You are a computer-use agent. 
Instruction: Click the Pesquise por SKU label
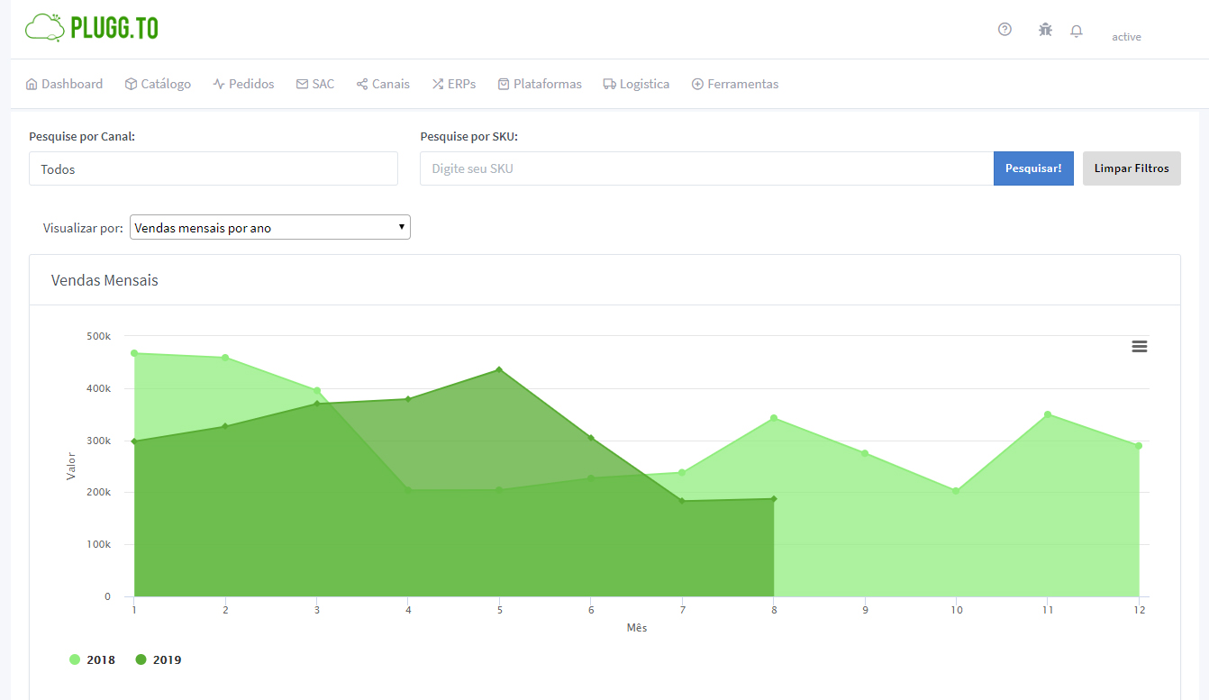(x=469, y=137)
